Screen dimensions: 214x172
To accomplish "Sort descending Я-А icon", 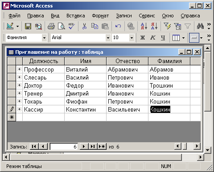I will pos(154,26).
